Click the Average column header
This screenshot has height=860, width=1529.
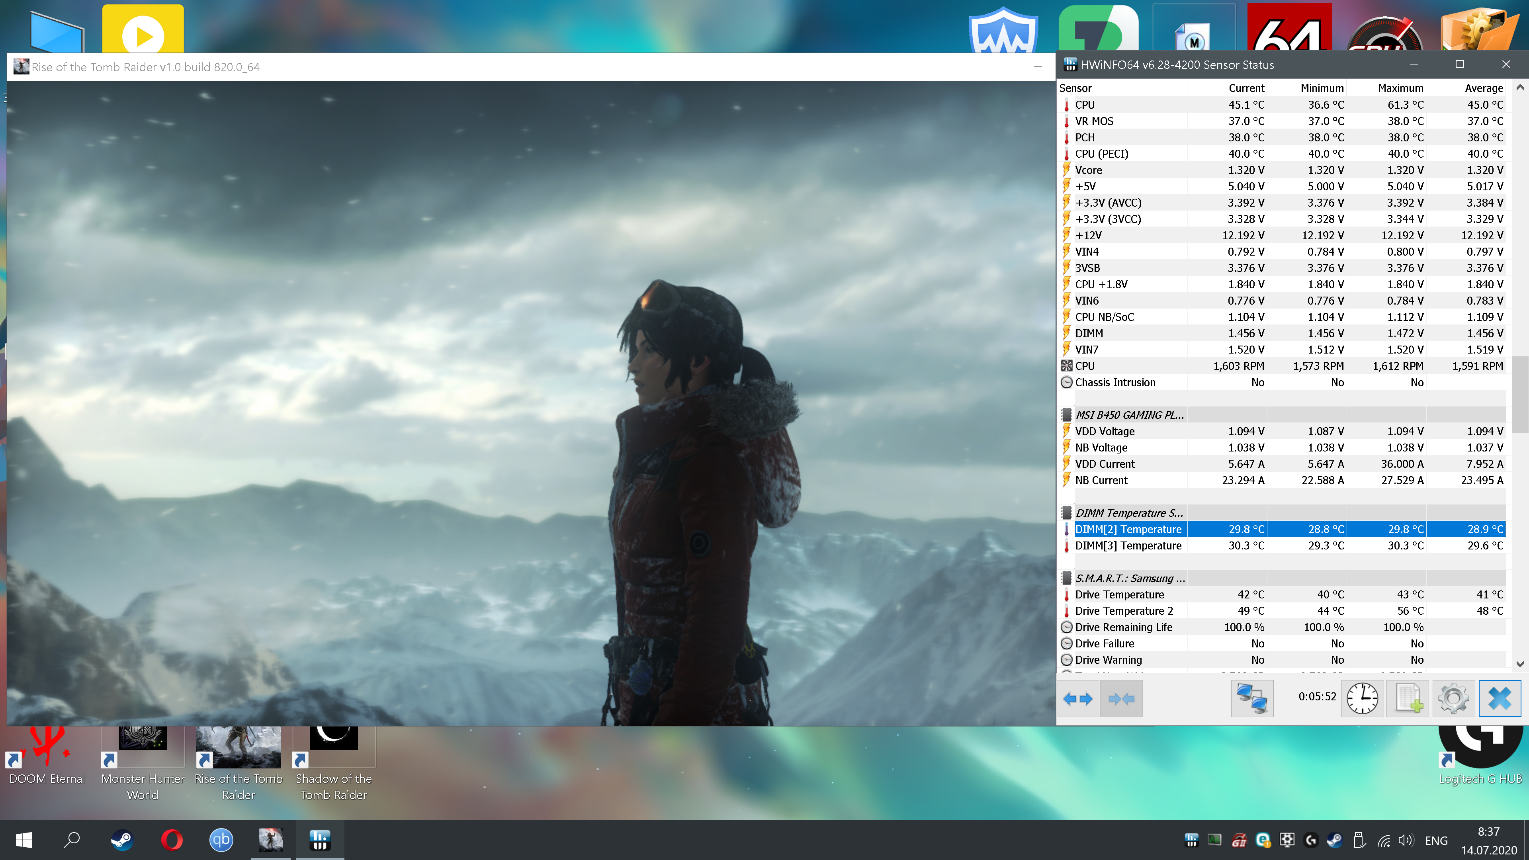[1483, 88]
